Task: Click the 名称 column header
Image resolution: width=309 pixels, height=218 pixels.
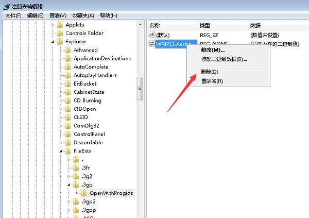Action: [x=155, y=25]
